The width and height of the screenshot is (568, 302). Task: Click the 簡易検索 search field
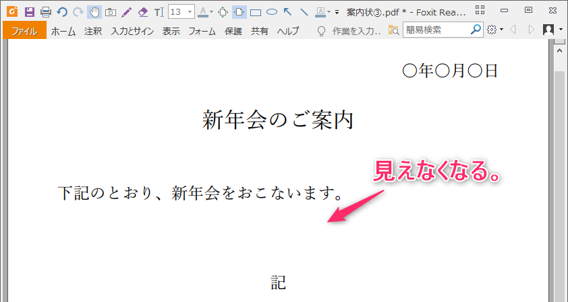click(x=436, y=30)
